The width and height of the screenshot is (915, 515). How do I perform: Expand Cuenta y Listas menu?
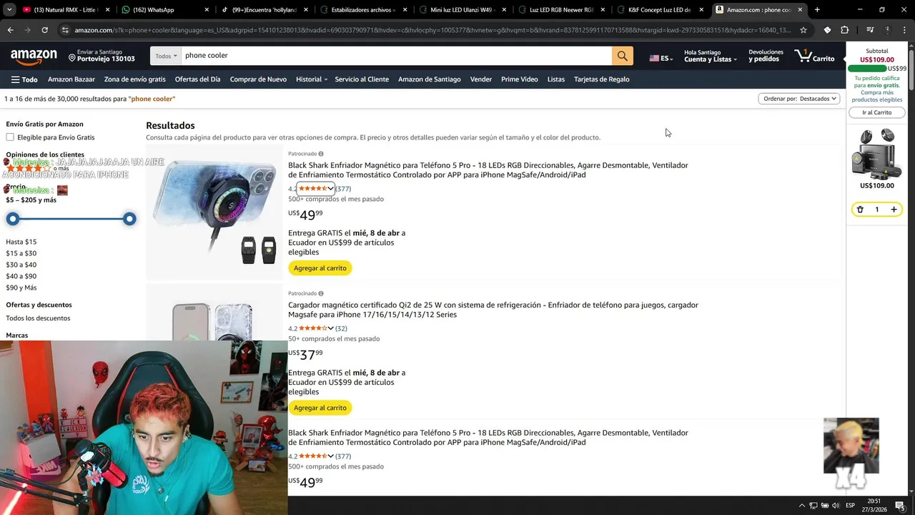point(710,56)
